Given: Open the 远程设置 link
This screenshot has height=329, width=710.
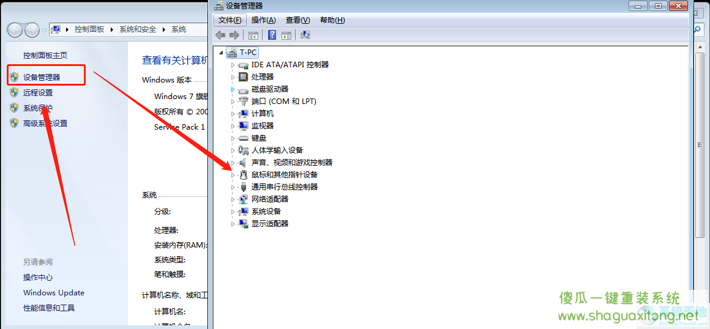Looking at the screenshot, I should (38, 93).
